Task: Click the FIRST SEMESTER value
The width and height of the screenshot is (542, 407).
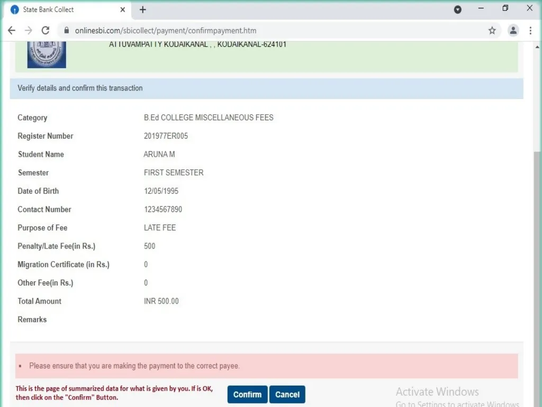Action: click(174, 173)
